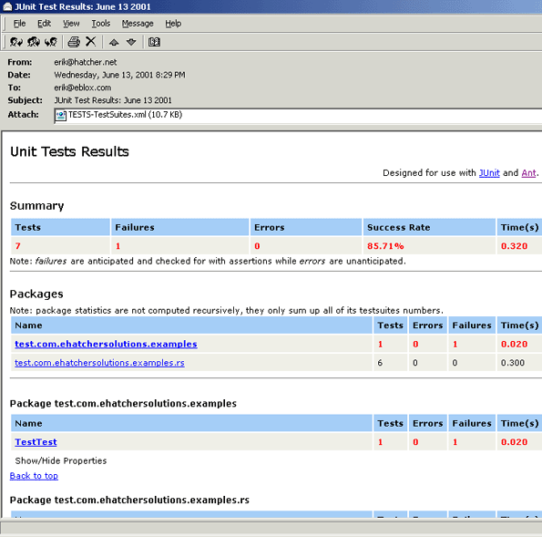Click the Unit Tests Results heading
This screenshot has height=537, width=542.
tap(69, 151)
